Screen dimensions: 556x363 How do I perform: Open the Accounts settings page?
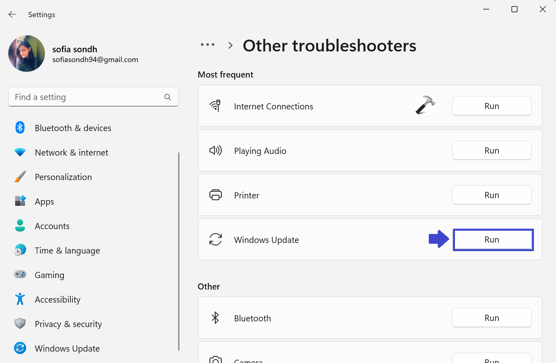coord(52,226)
